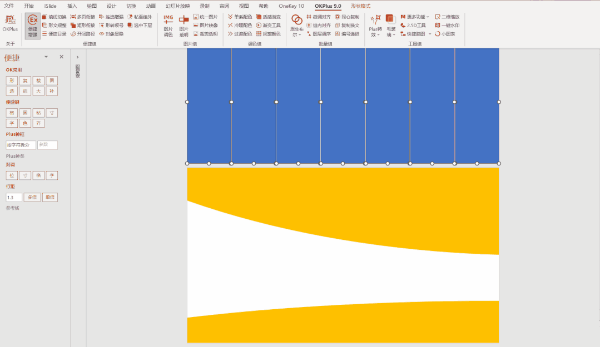Open 规整颜色 palette tool
Screen dimensions: 600x347
click(269, 34)
